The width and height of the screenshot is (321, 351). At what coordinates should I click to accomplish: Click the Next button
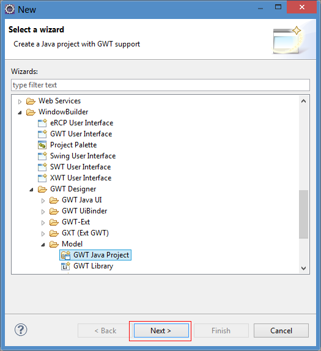161,330
